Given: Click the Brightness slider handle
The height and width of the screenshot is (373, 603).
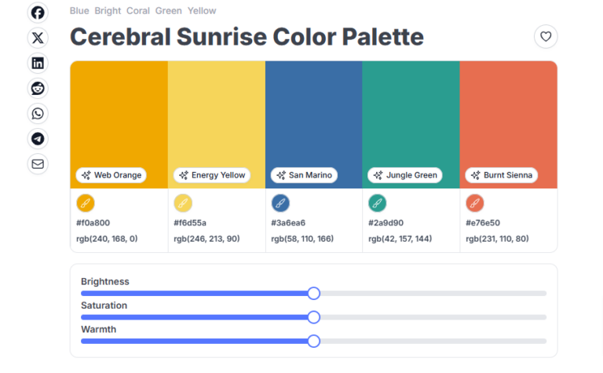Looking at the screenshot, I should [314, 293].
